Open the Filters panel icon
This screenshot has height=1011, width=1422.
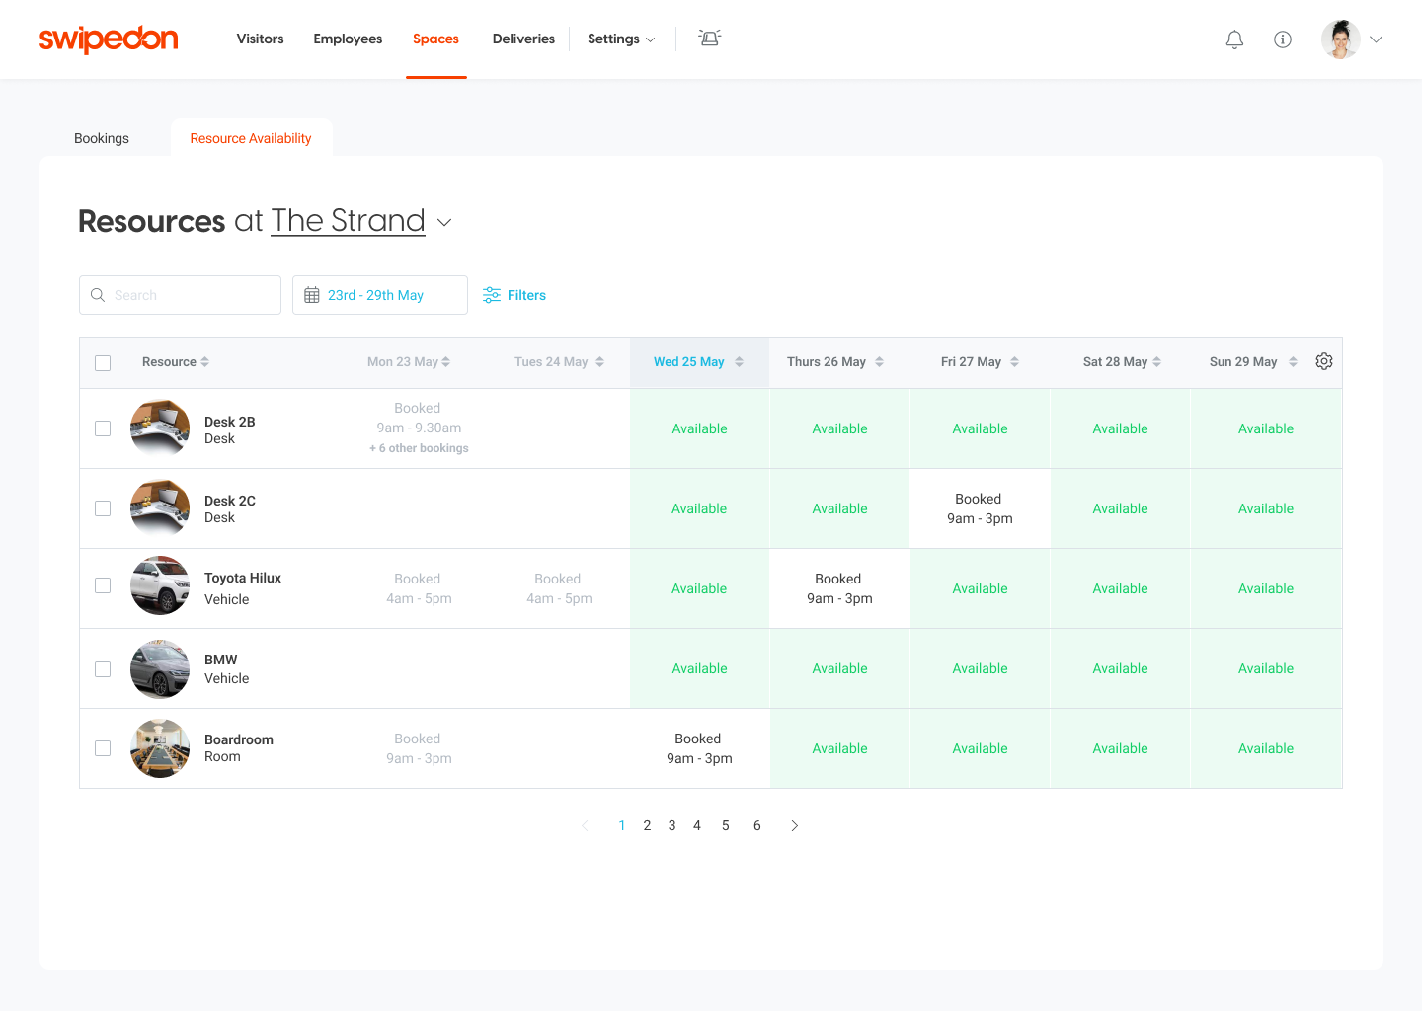492,294
